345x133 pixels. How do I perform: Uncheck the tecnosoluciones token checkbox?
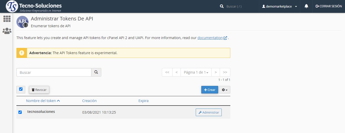(20, 112)
